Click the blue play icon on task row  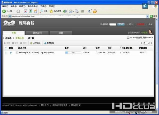(x=11, y=53)
